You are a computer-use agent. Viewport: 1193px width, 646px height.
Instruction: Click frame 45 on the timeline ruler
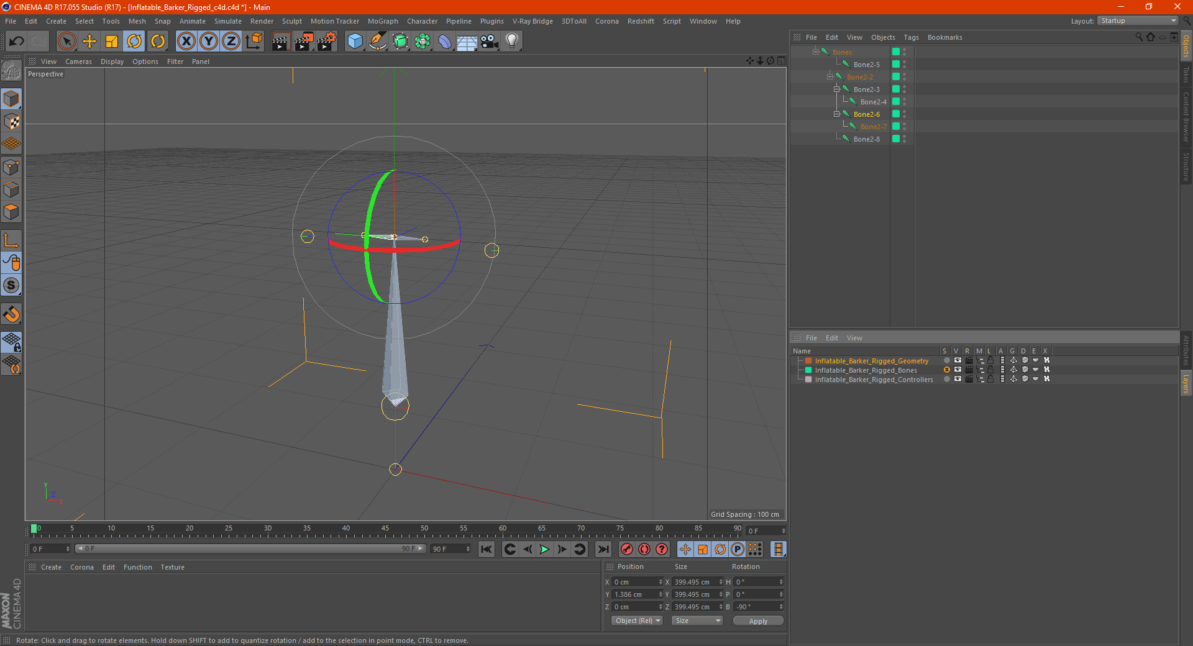385,530
